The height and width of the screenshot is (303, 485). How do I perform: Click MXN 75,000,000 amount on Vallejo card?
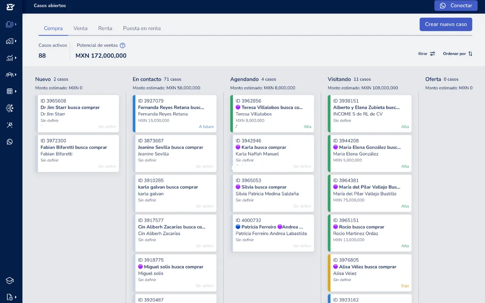[349, 200]
